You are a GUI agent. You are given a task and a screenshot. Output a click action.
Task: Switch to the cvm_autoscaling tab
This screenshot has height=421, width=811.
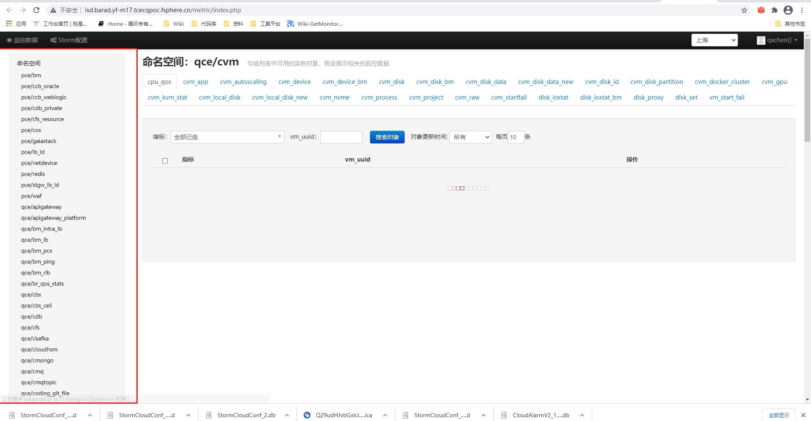point(243,82)
